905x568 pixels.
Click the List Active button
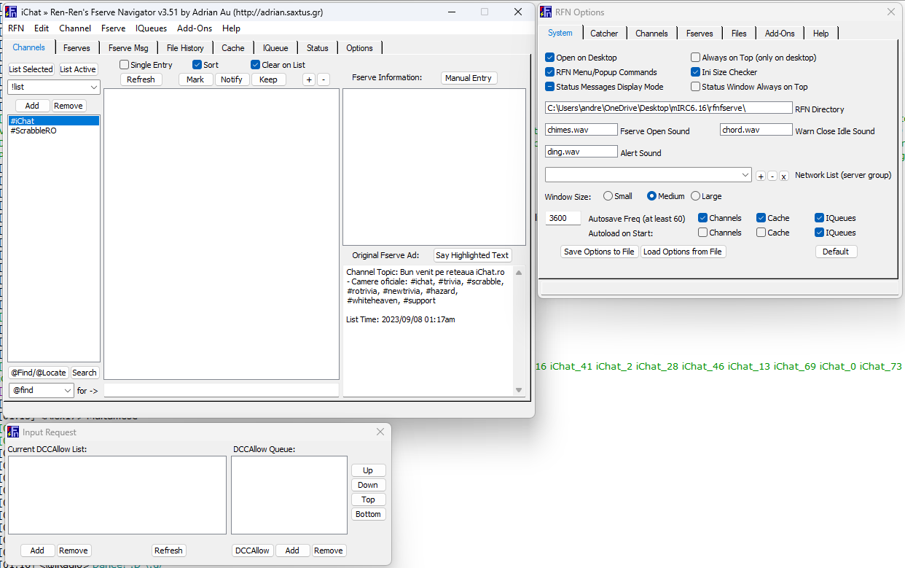[x=78, y=69]
